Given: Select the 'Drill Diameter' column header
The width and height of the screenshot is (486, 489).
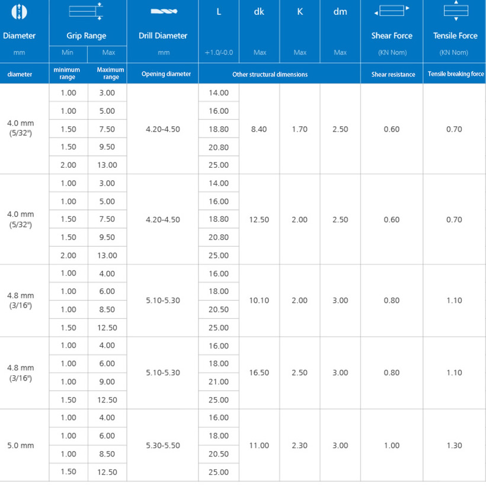Looking at the screenshot, I should click(163, 36).
